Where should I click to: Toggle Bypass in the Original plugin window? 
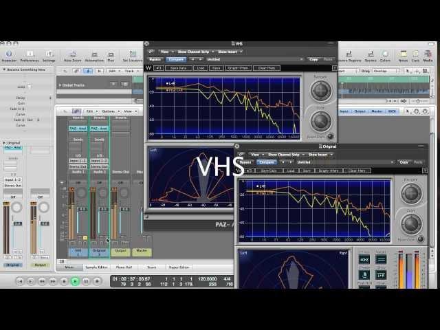point(245,162)
